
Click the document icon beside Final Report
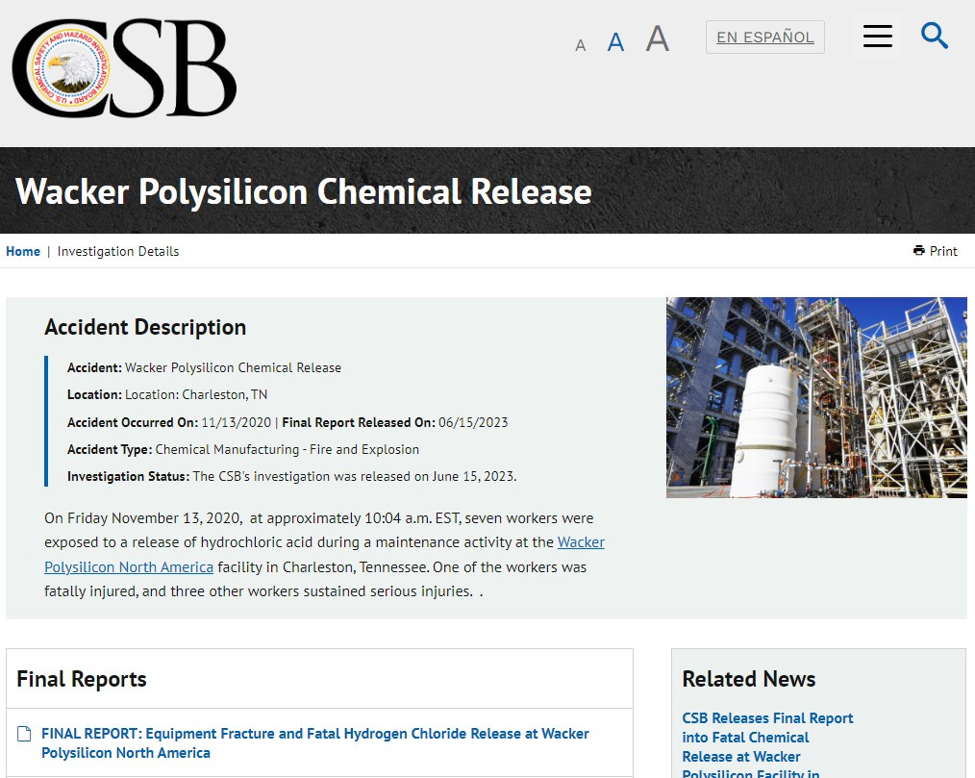pyautogui.click(x=24, y=734)
